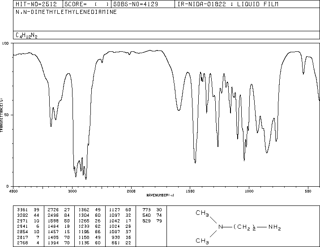Click the 500 wavenumber axis label
The width and height of the screenshot is (320, 247).
(x=308, y=191)
